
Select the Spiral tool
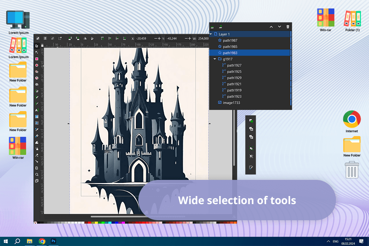pyautogui.click(x=37, y=84)
